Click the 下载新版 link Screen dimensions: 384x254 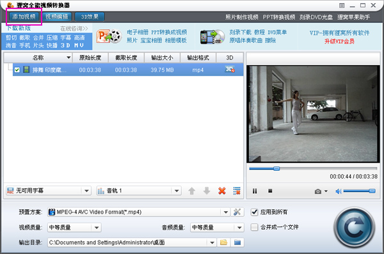19,28
